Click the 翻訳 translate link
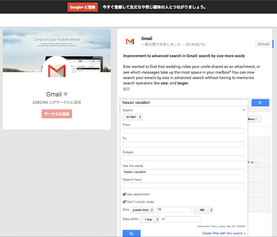This screenshot has height=237, width=277. point(126,89)
